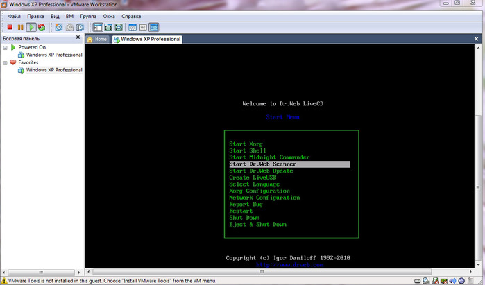Open the Группа menu
Viewport: 485px width, 285px height.
(x=88, y=16)
